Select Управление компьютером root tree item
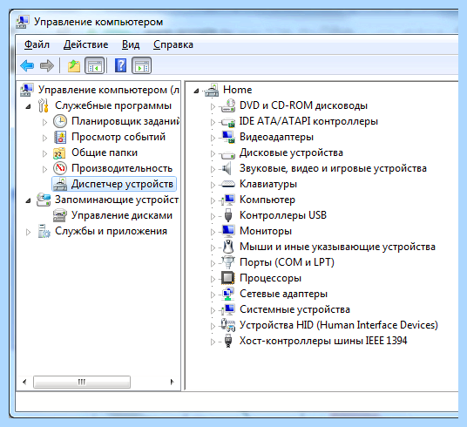 (109, 90)
